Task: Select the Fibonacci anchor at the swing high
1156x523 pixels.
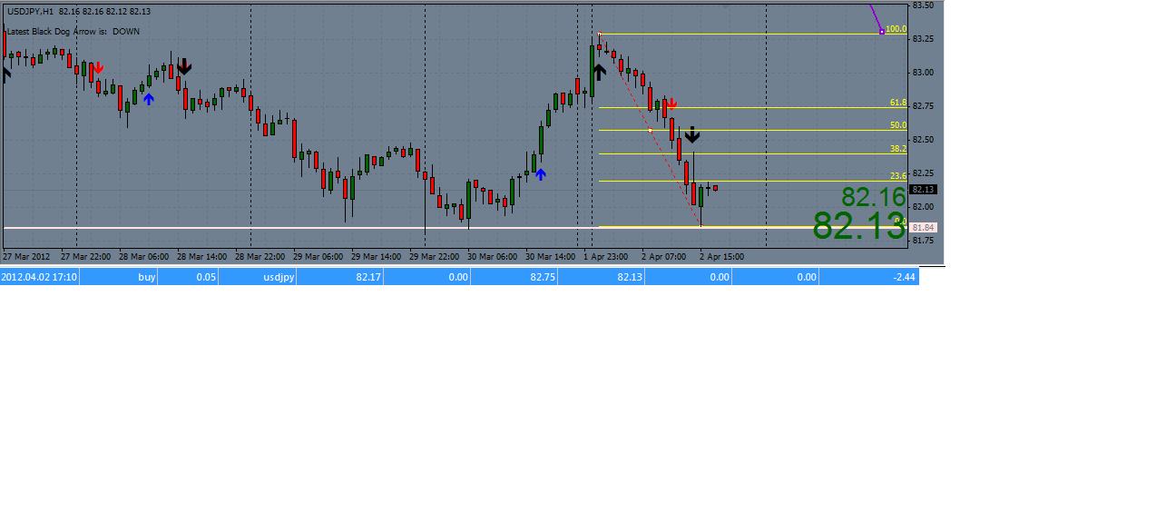Action: [x=600, y=35]
